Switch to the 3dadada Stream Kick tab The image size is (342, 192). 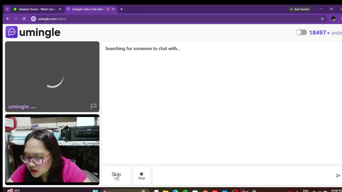pyautogui.click(x=37, y=9)
